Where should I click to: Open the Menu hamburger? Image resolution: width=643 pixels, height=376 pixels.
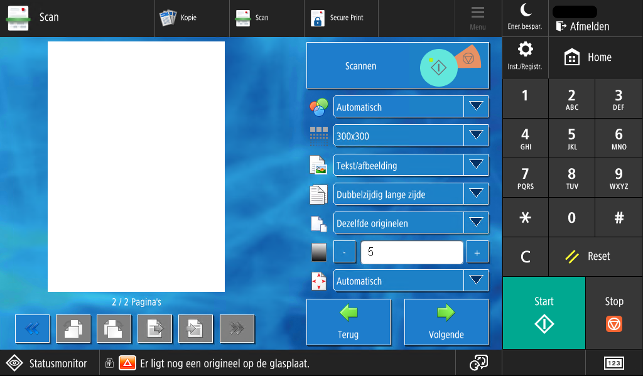(478, 18)
